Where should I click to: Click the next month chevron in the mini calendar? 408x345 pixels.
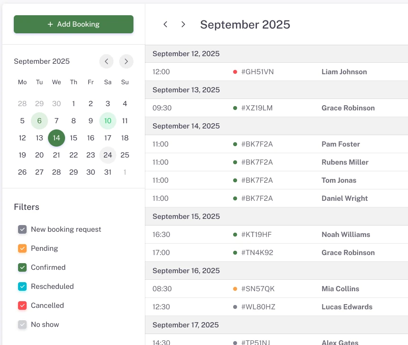126,61
